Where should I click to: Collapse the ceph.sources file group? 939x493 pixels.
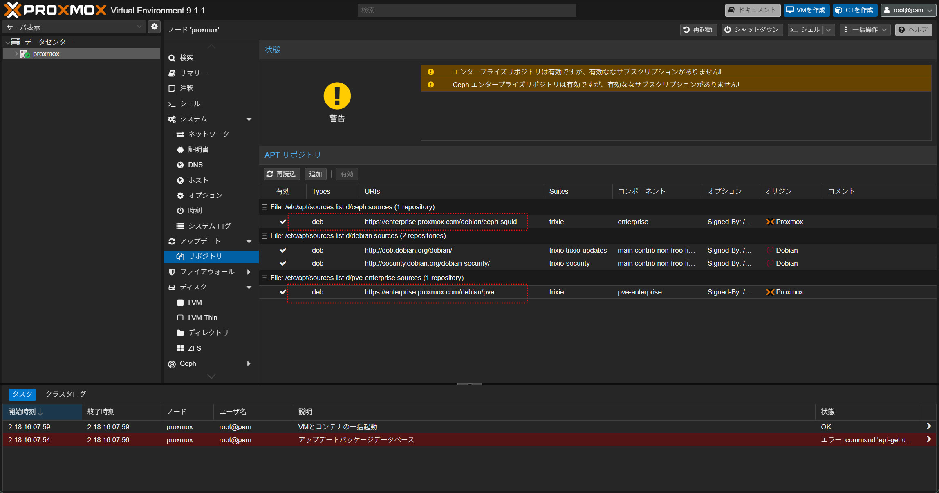[x=264, y=207]
